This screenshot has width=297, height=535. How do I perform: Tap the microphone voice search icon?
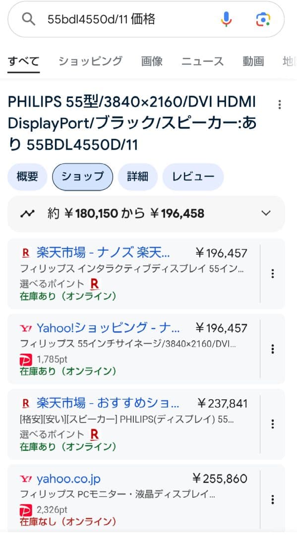[227, 19]
